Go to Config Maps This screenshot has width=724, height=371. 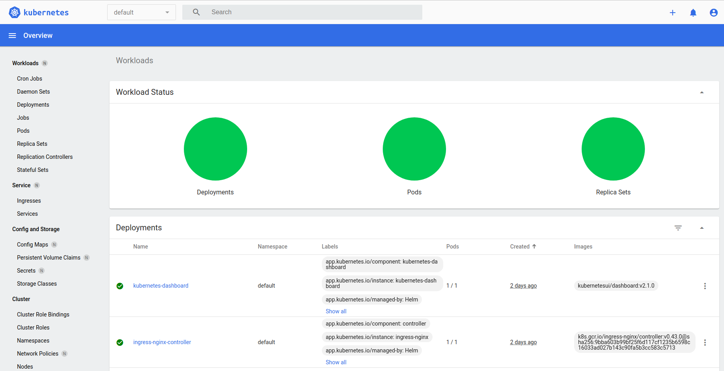point(32,245)
